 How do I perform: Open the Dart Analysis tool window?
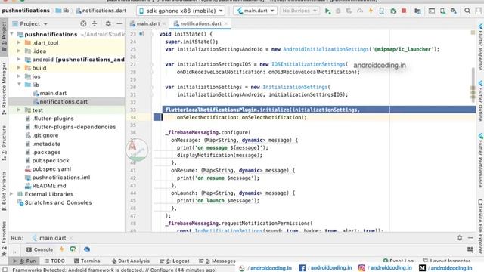(x=131, y=261)
